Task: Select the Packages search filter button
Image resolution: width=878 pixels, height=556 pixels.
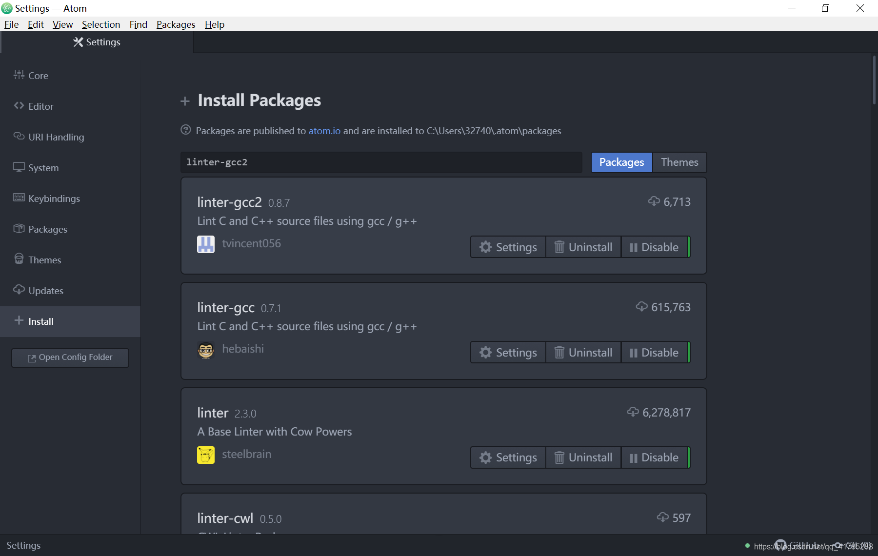Action: pyautogui.click(x=621, y=162)
